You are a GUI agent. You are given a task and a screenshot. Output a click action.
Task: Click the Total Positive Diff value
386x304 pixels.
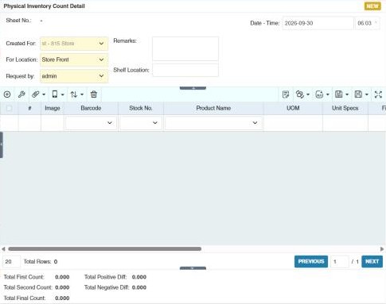pos(139,277)
